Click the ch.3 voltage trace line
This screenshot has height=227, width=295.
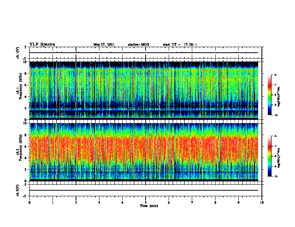pyautogui.click(x=144, y=190)
